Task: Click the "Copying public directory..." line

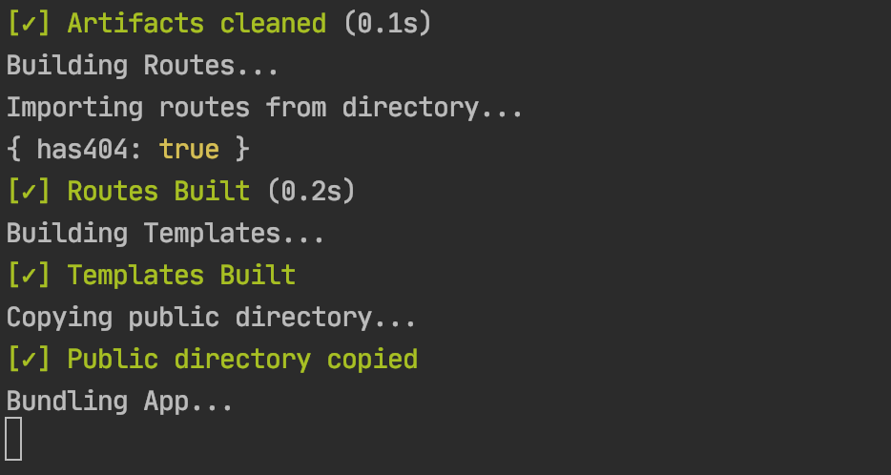Action: (211, 317)
